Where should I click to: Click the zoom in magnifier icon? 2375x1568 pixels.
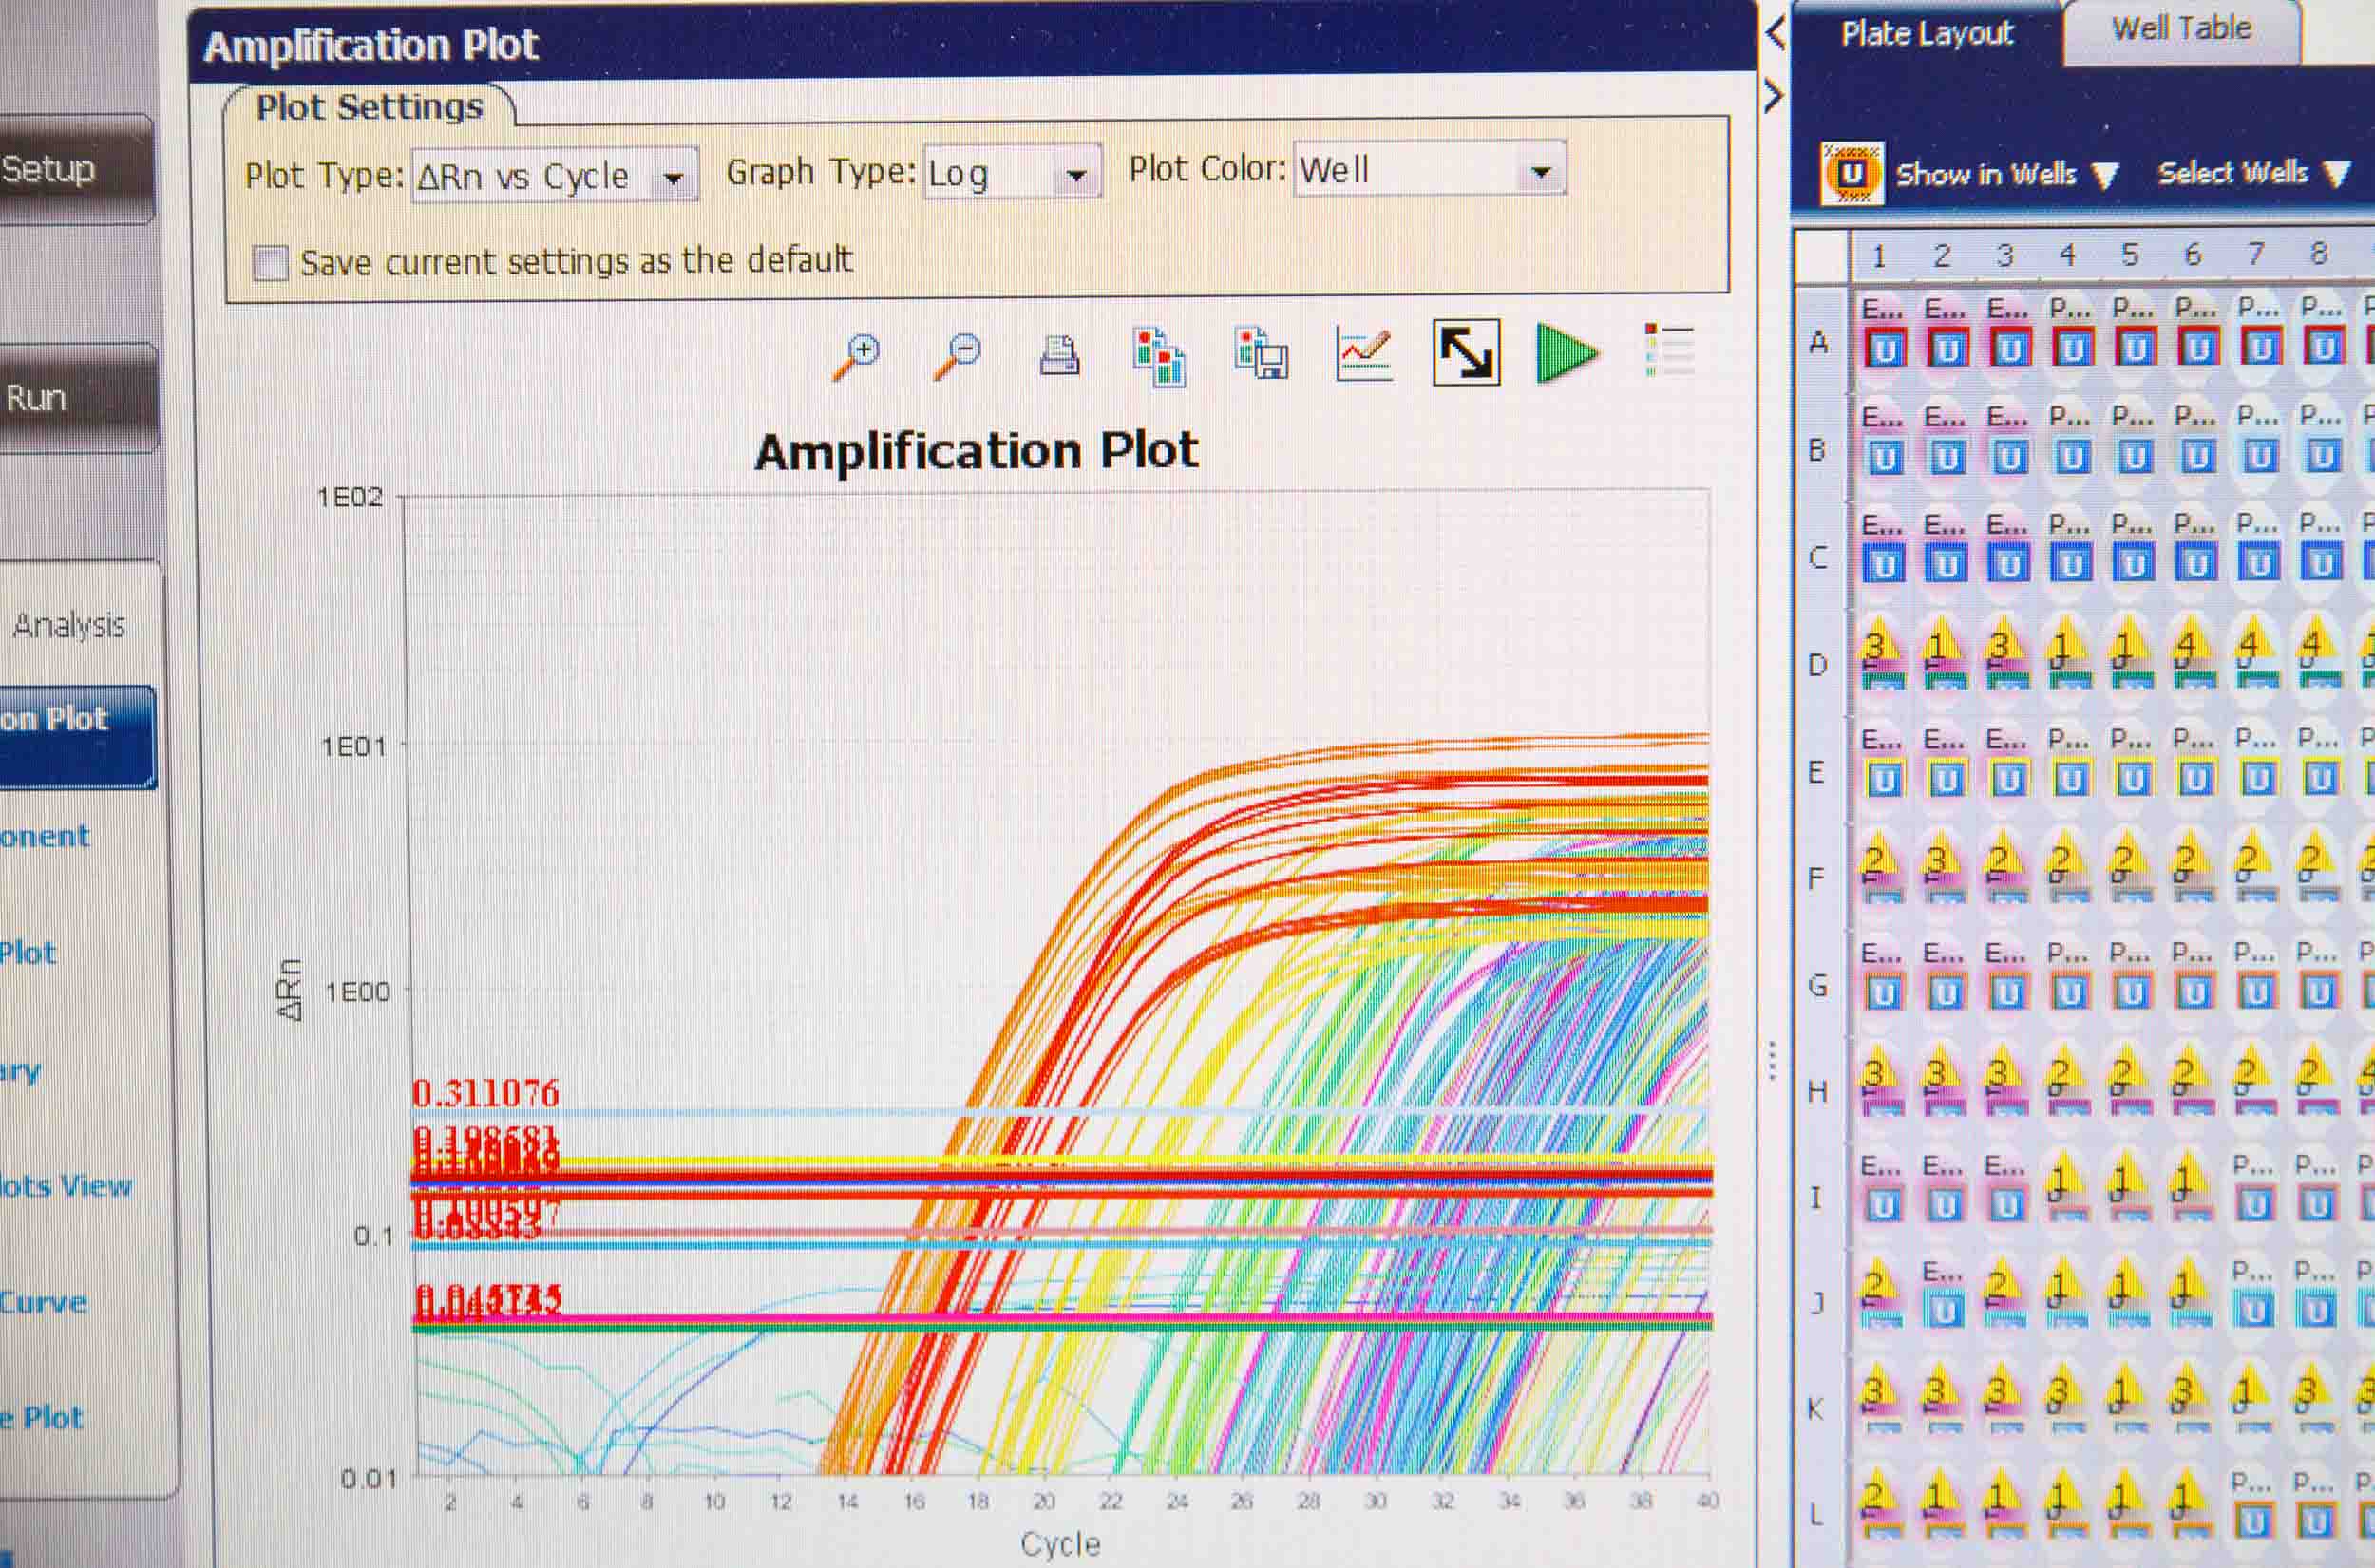pos(857,355)
